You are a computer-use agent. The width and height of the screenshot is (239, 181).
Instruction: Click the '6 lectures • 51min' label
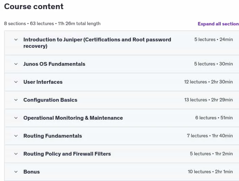coord(214,118)
